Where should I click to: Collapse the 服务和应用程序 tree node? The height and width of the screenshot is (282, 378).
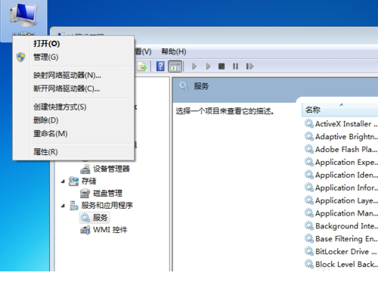coord(63,206)
